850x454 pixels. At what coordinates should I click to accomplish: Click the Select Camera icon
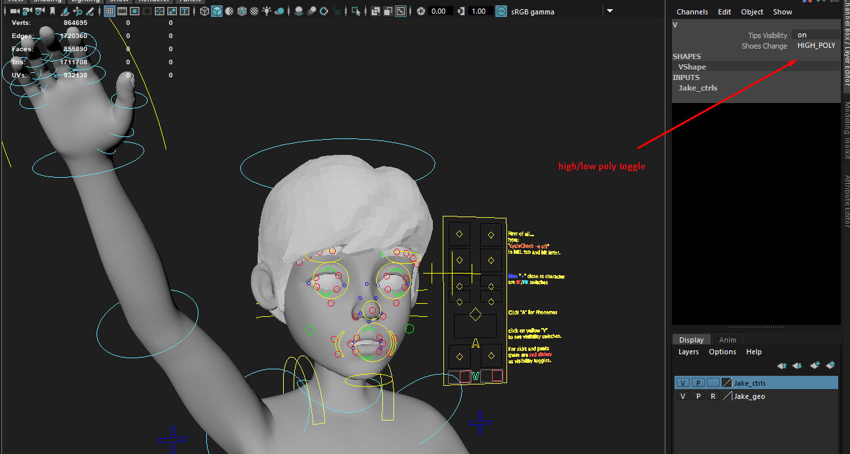pyautogui.click(x=14, y=11)
